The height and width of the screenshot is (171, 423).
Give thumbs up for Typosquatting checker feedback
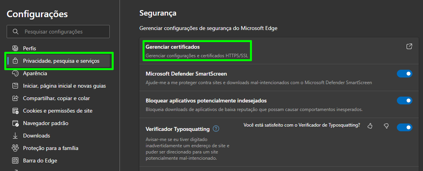[x=370, y=126]
